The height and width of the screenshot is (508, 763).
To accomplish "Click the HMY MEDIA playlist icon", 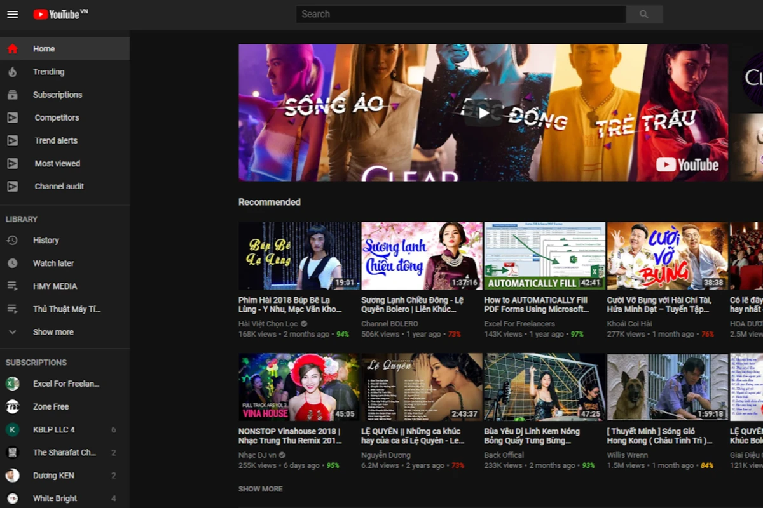I will pos(13,286).
